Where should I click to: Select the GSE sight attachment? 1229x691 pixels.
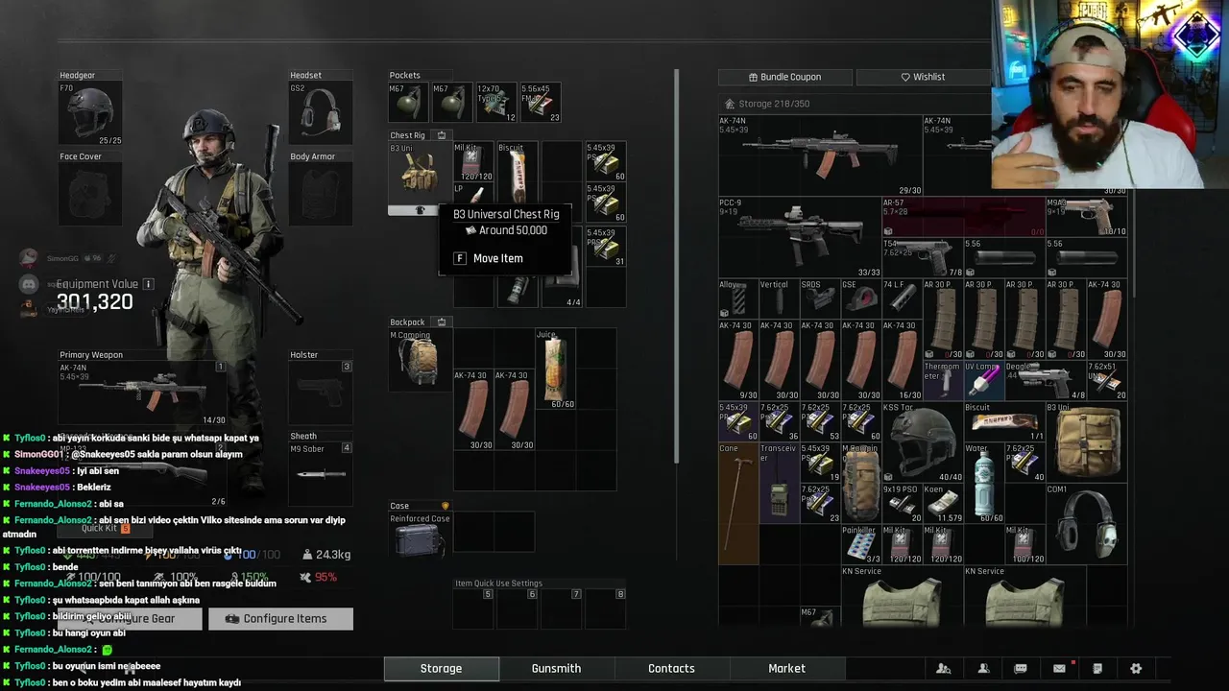[x=861, y=298]
